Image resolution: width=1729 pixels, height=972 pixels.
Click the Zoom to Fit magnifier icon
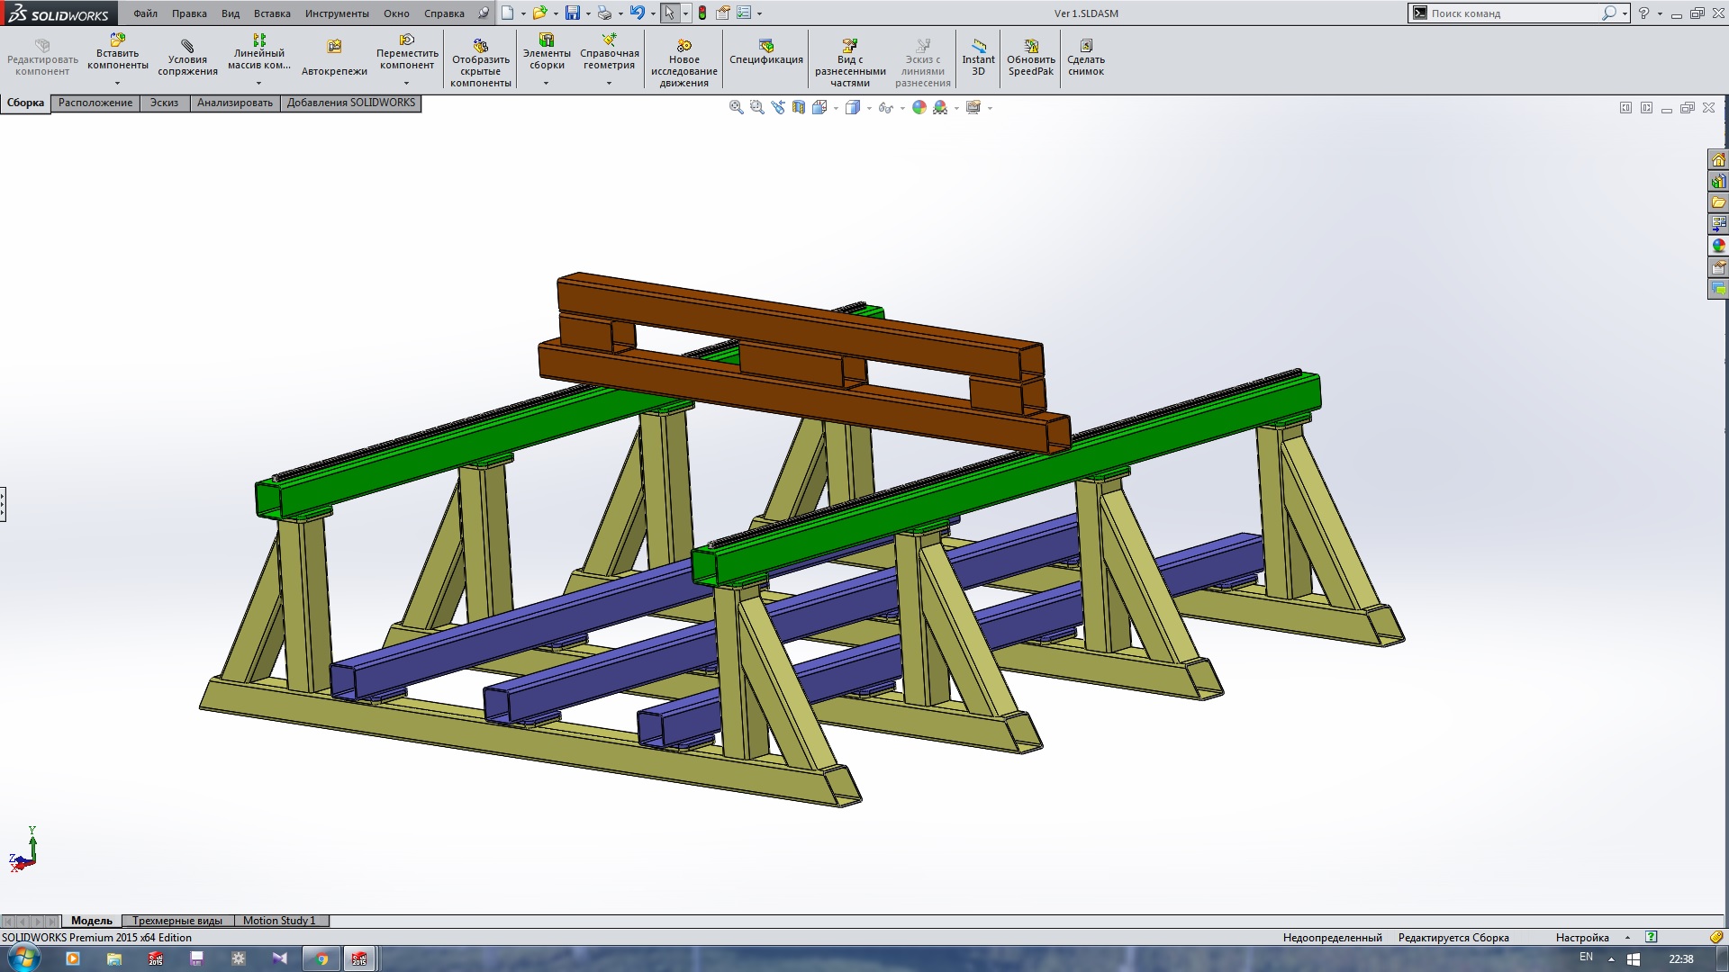(736, 107)
